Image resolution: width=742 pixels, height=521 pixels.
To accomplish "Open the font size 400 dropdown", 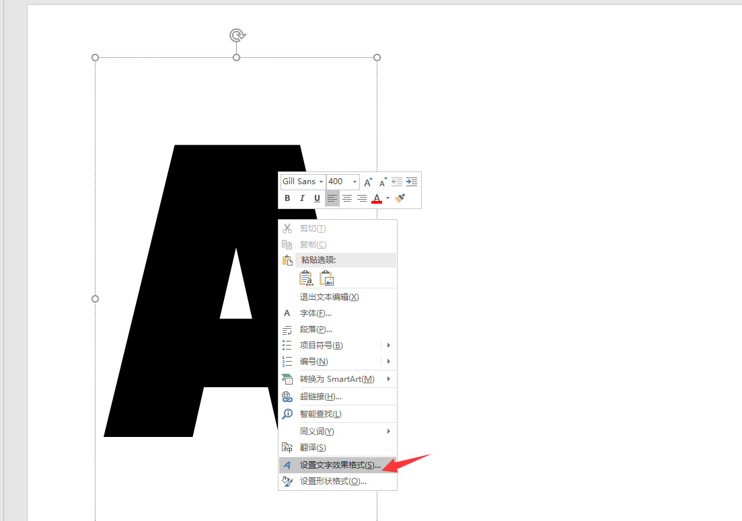I will [x=355, y=182].
